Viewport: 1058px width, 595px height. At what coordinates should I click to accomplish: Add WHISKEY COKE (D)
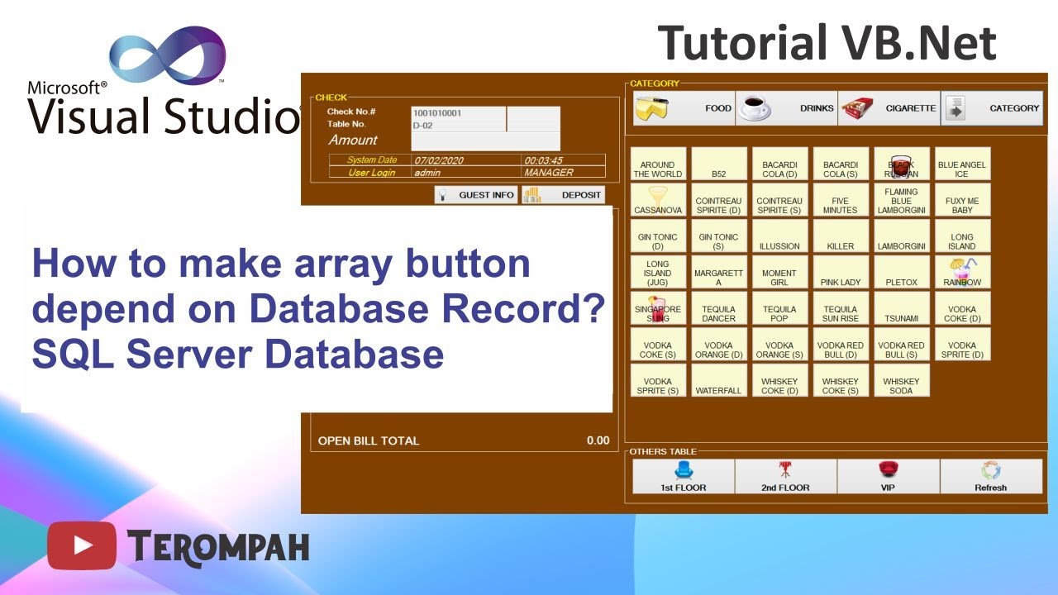click(x=780, y=380)
